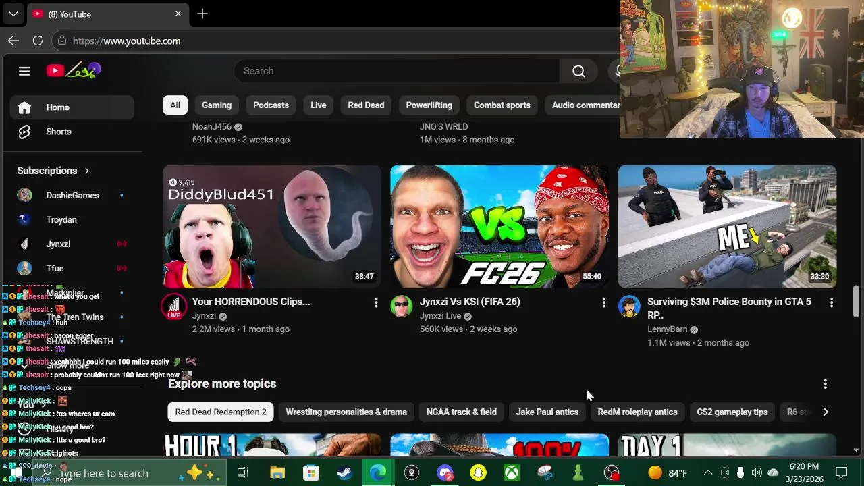Image resolution: width=864 pixels, height=486 pixels.
Task: Show more topics with right chevron
Action: 825,412
